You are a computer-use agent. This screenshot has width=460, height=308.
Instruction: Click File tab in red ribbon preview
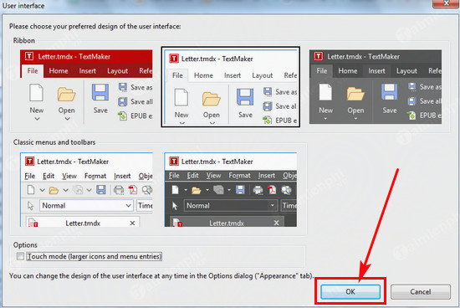(33, 71)
